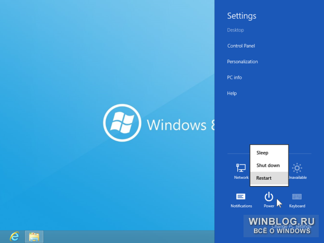Open the Notifications icon
Screen dimensions: 324x243
coord(241,200)
